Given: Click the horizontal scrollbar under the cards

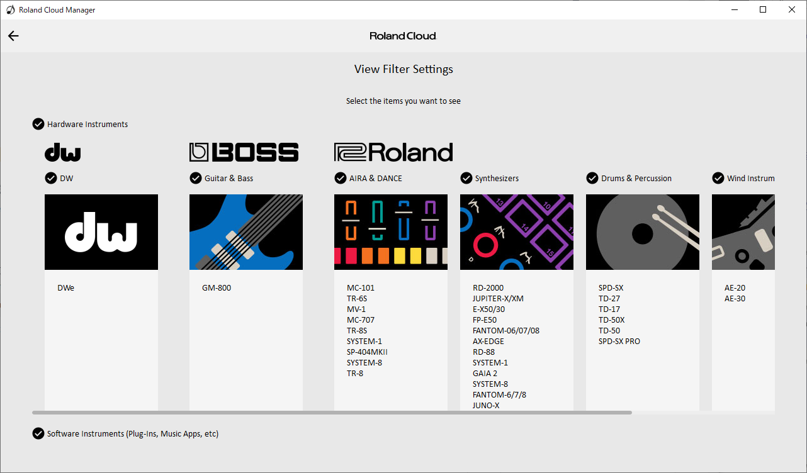Looking at the screenshot, I should click(332, 413).
